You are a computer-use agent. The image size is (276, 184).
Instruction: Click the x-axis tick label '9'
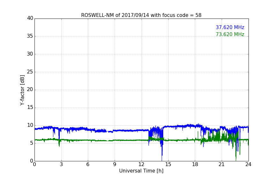[115, 165]
